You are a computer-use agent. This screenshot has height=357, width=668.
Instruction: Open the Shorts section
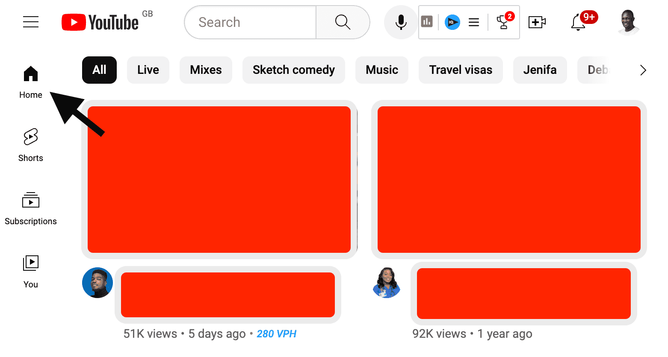coord(30,144)
